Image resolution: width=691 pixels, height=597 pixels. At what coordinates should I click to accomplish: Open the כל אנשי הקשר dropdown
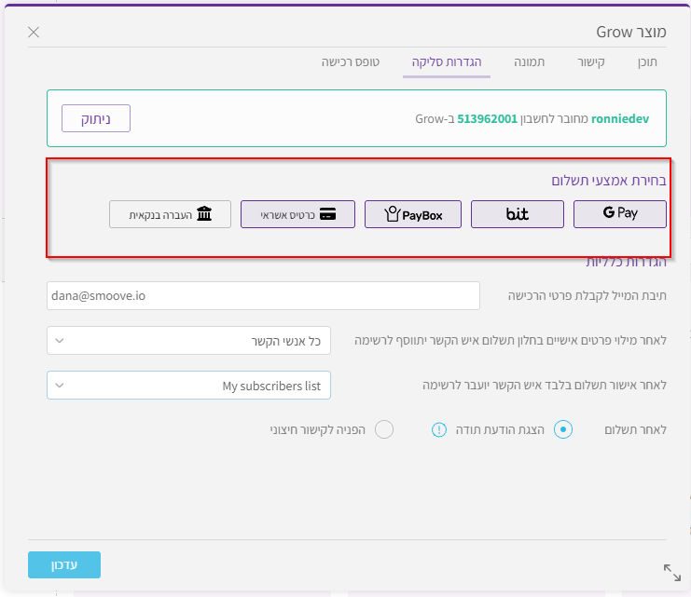[x=188, y=341]
